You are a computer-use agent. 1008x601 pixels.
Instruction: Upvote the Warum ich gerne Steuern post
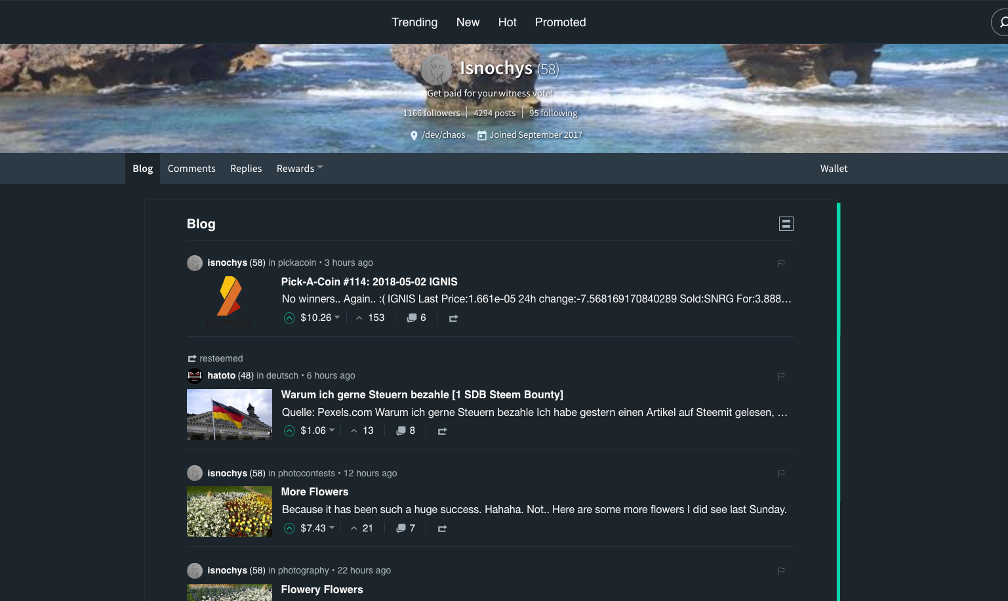289,431
